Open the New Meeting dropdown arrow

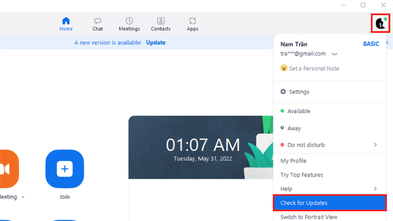point(23,197)
